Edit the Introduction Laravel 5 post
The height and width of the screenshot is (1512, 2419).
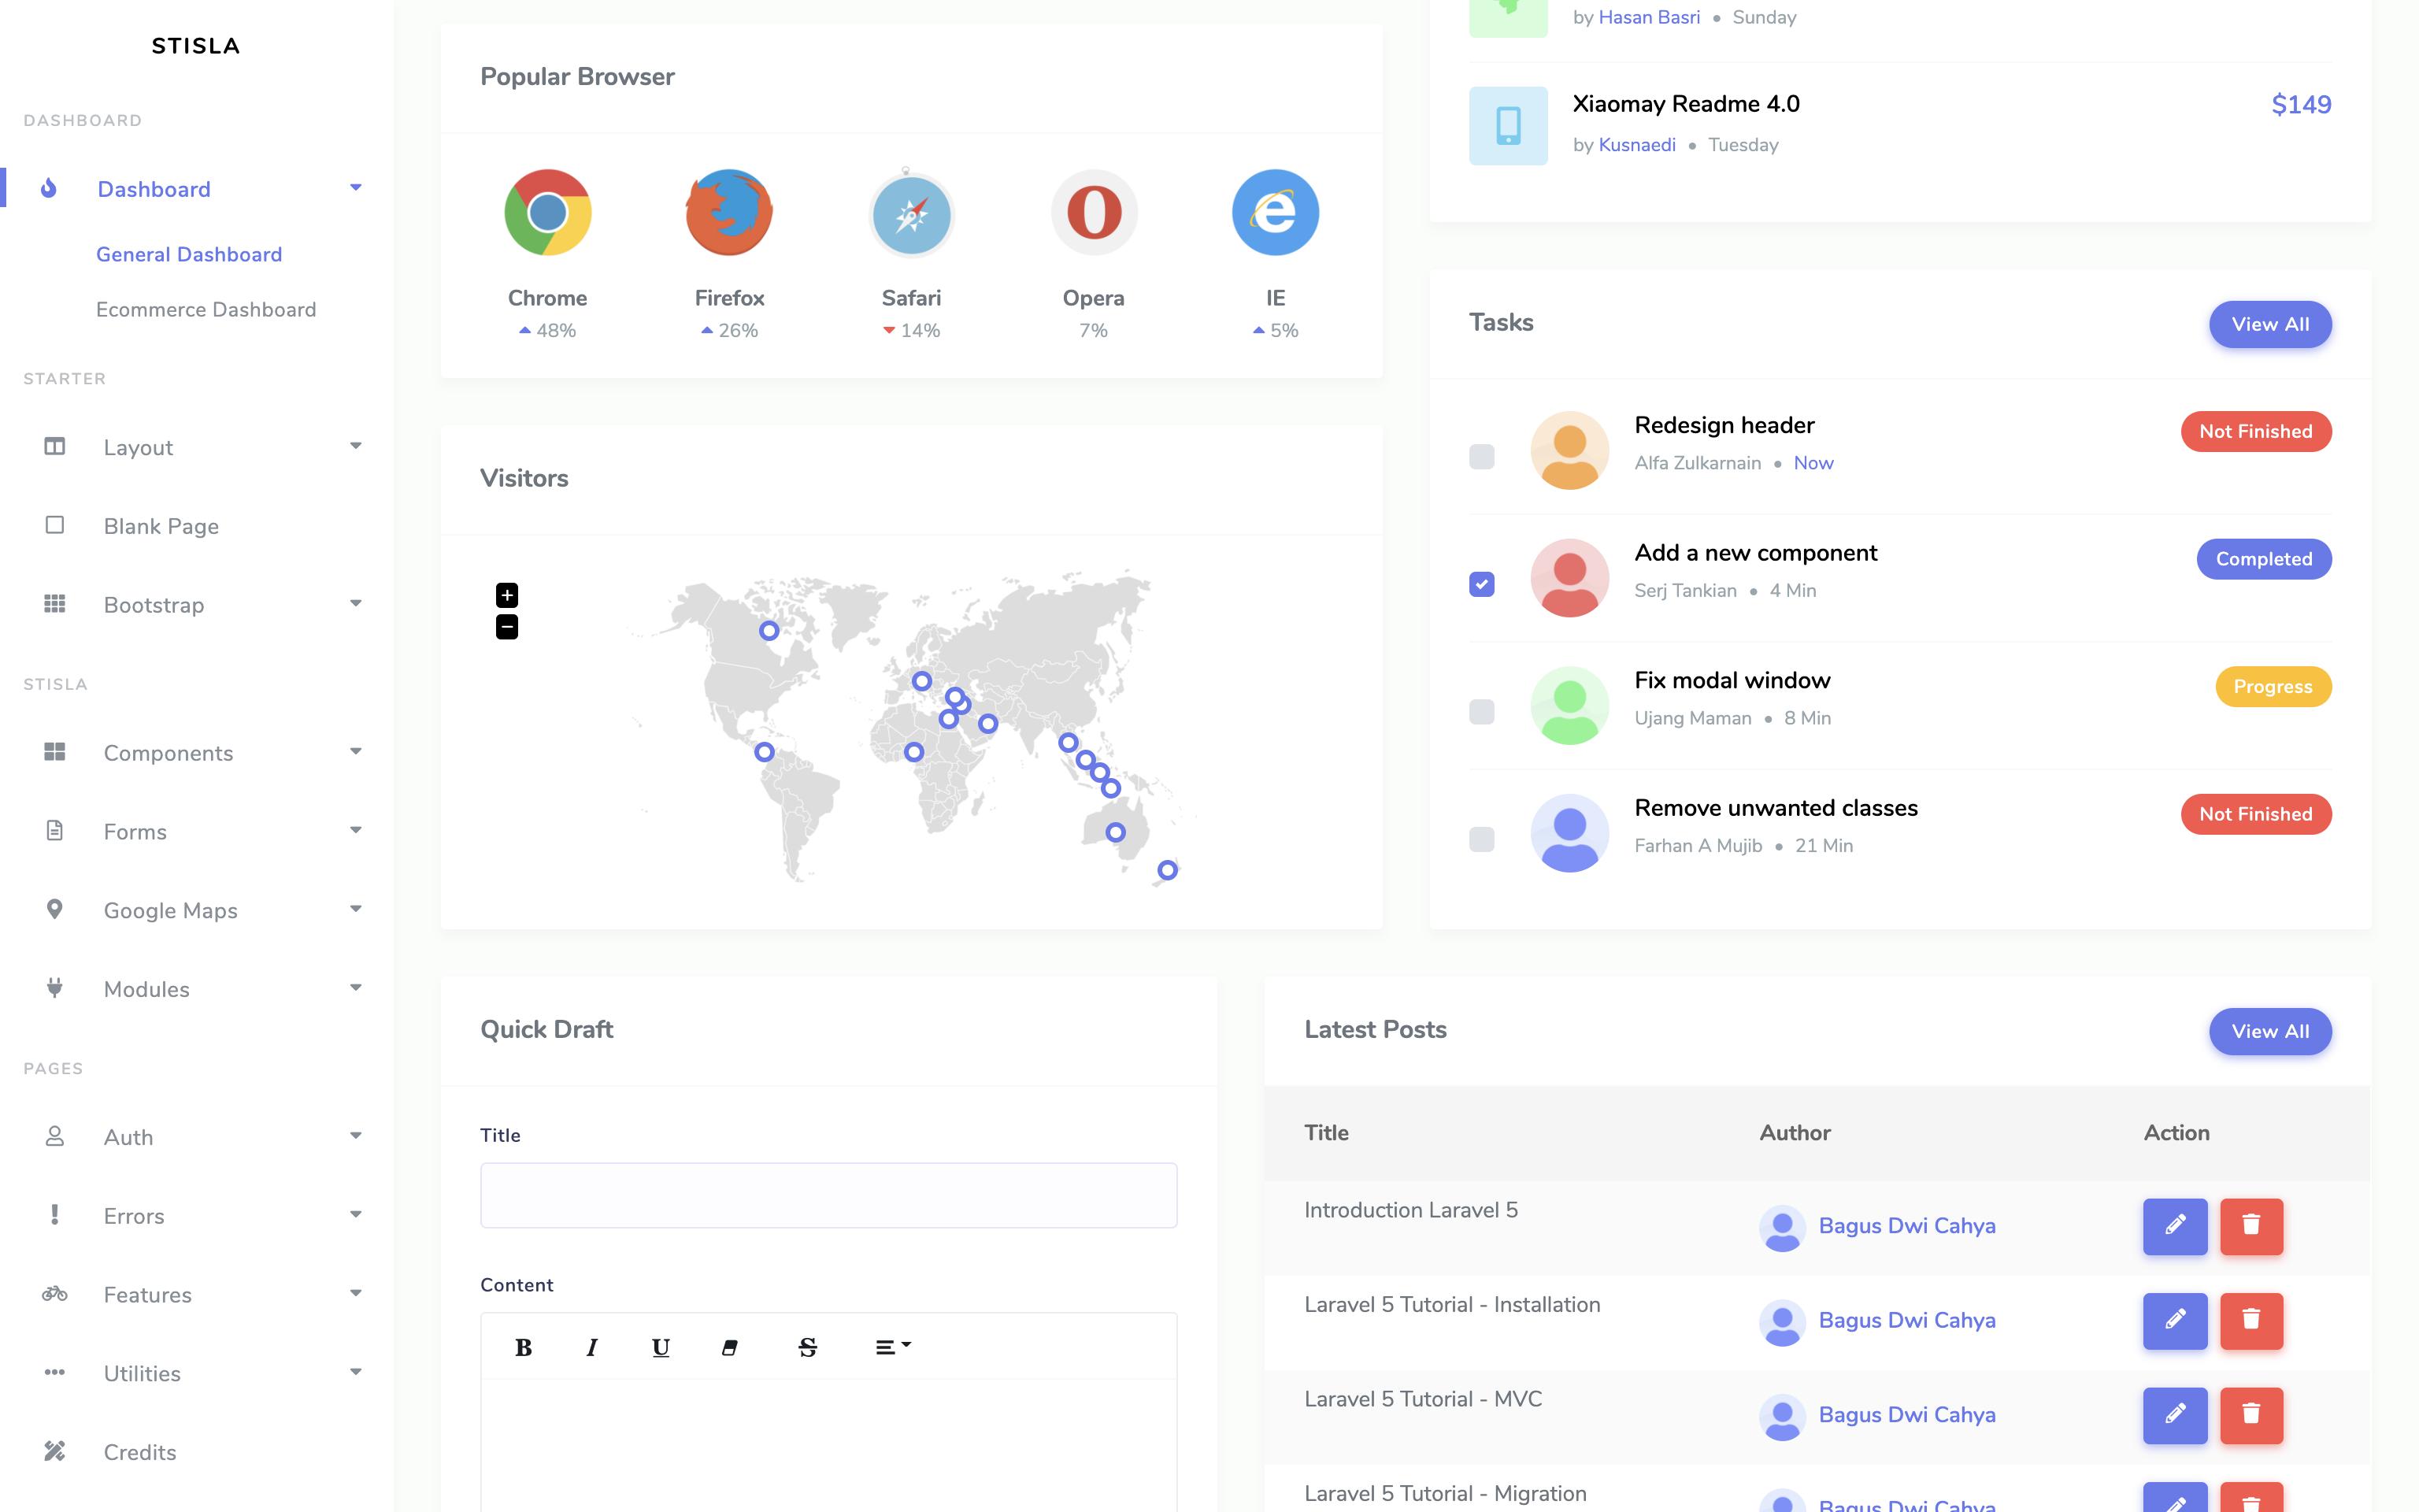[x=2175, y=1226]
